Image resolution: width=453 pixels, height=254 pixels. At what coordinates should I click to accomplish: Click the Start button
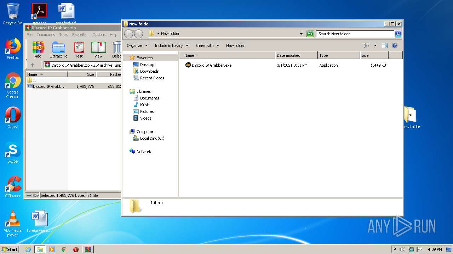pyautogui.click(x=10, y=249)
